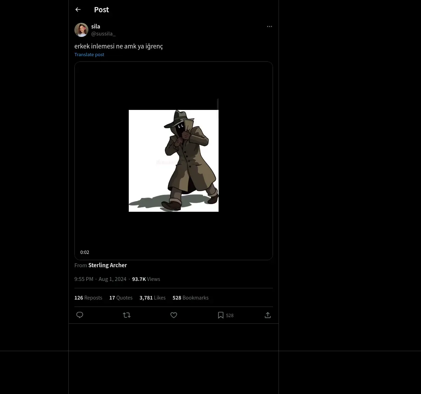Click the Translate post link
The image size is (421, 394).
click(89, 54)
